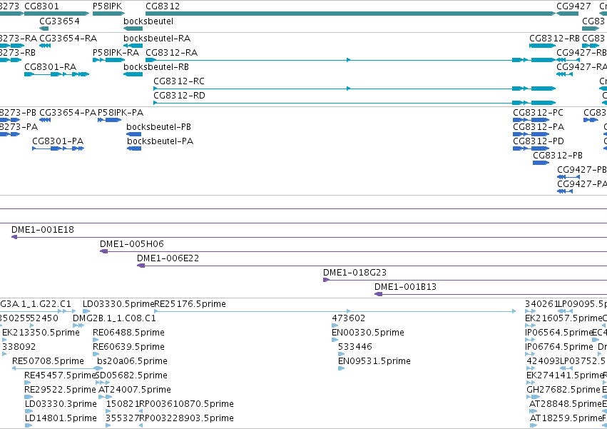Select EST bs20a06.5prime
Screen dimensions: 607x429
coord(132,362)
